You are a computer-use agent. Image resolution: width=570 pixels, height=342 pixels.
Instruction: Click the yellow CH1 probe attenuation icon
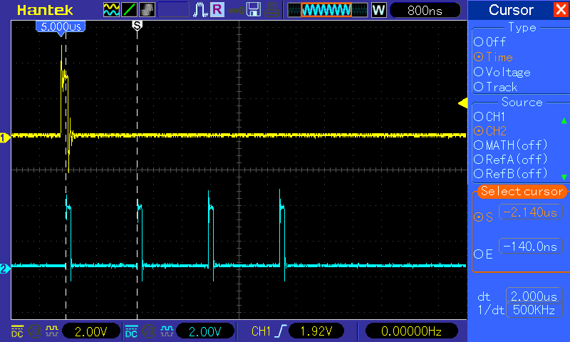(51, 331)
